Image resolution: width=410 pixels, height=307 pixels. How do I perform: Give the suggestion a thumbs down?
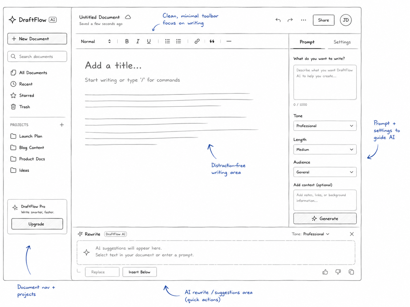(338, 272)
